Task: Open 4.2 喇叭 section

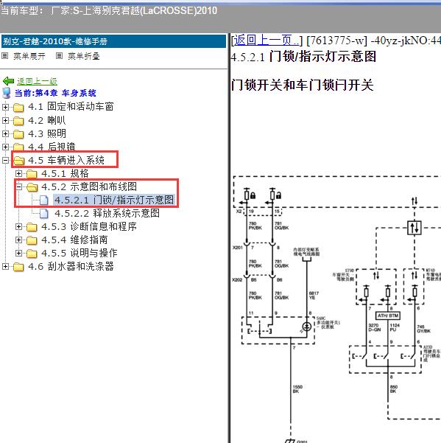Action: (47, 120)
